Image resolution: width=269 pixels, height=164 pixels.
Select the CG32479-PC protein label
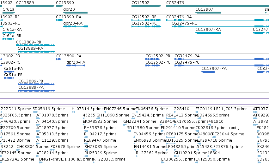coord(187,62)
